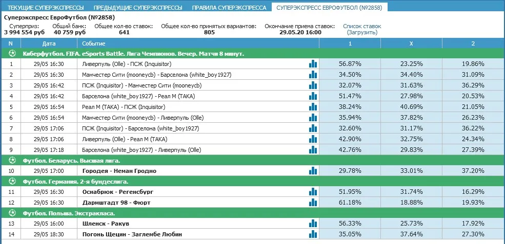Open Предыдущие суперэкспрессы tab
This screenshot has height=244, width=505.
(x=138, y=7)
